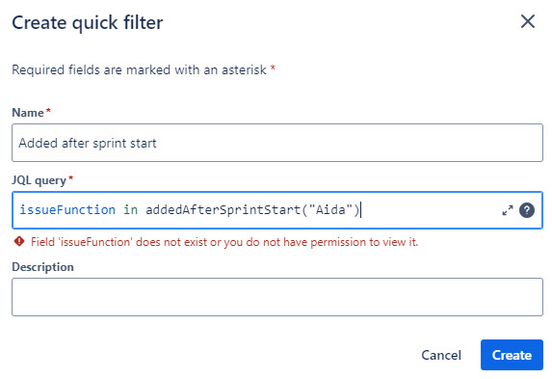Click the required fields asterisk notice
Viewport: 552px width, 379px height.
(x=144, y=69)
